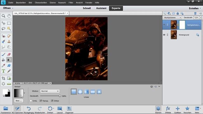Delete layer trash icon
The height and width of the screenshot is (114, 203).
coord(195,13)
